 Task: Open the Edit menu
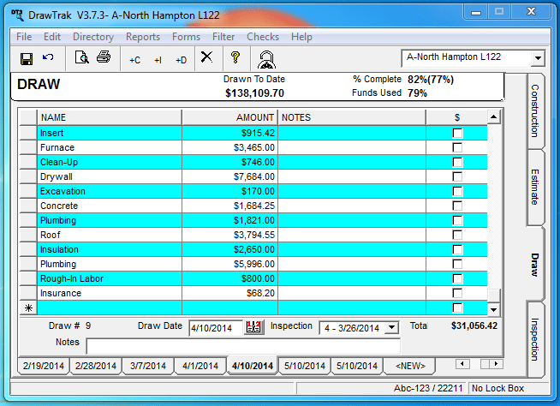click(52, 37)
